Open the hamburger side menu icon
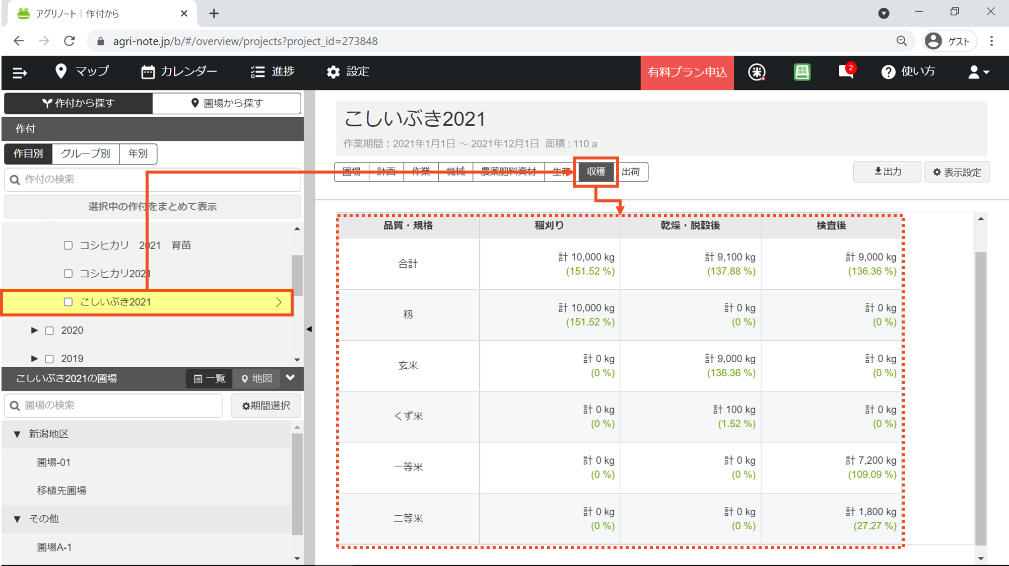The height and width of the screenshot is (566, 1009). tap(20, 72)
